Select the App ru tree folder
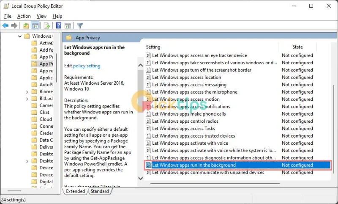Image resolution: width=338 pixels, height=204 pixels. (x=42, y=71)
